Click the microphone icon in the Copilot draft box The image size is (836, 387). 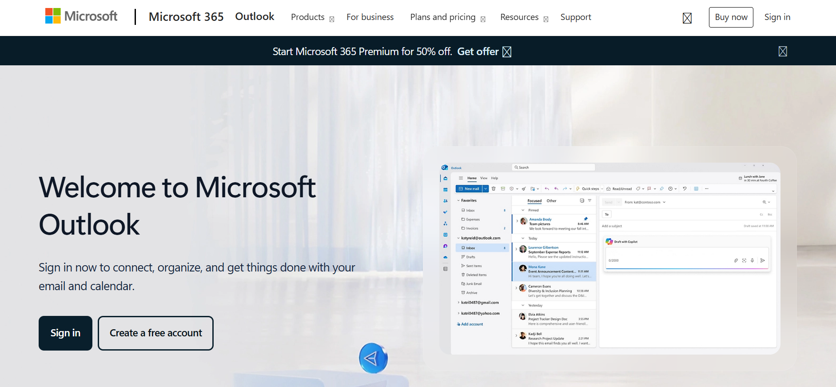coord(752,260)
